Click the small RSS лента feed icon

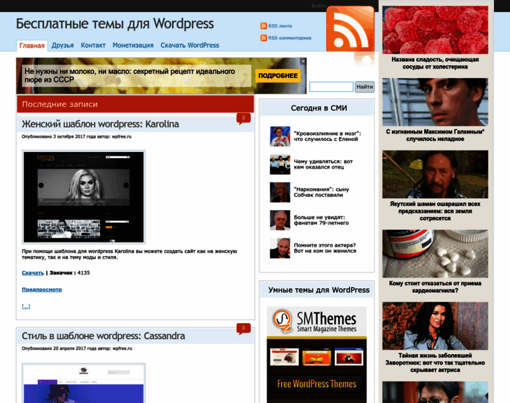[264, 26]
